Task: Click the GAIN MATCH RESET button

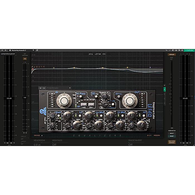Action: (x=172, y=136)
